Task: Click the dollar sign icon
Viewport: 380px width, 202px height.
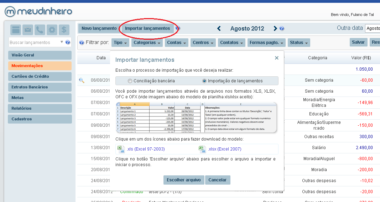Action: coord(64,30)
